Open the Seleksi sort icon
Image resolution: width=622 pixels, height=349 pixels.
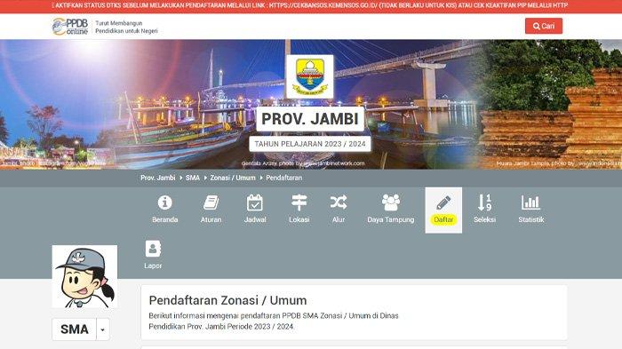(x=484, y=202)
